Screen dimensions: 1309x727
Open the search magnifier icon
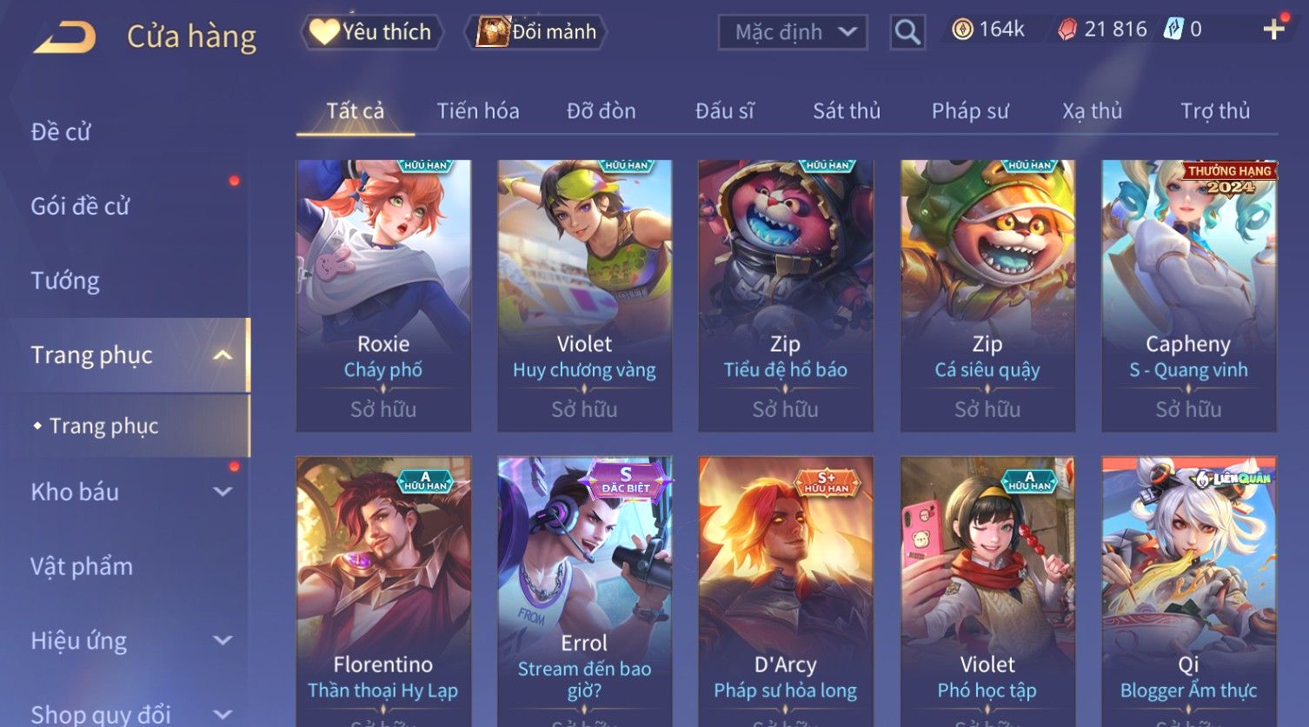click(x=907, y=32)
